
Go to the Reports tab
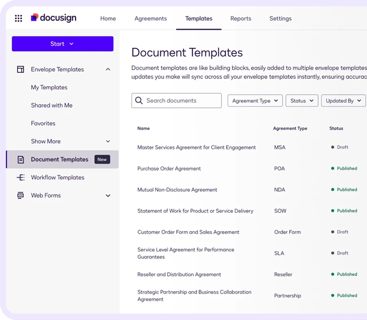(x=240, y=18)
